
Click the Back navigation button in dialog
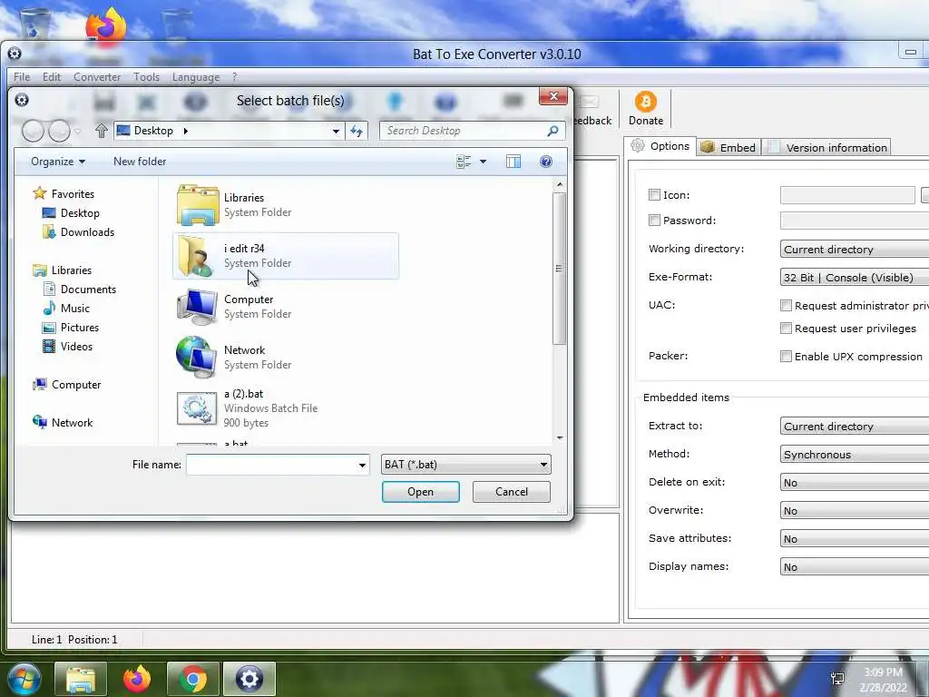(34, 131)
